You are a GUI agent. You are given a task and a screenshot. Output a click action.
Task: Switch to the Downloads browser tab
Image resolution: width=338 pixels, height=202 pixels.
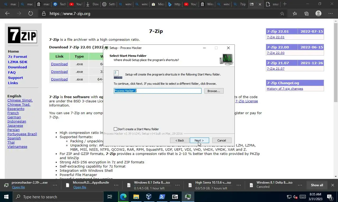click(92, 4)
